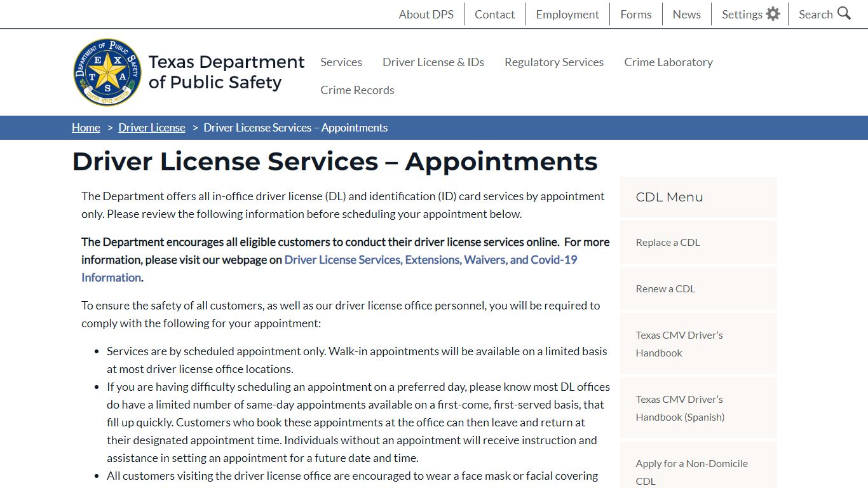The image size is (868, 488).
Task: Click the Search magnifying glass icon
Action: point(844,13)
